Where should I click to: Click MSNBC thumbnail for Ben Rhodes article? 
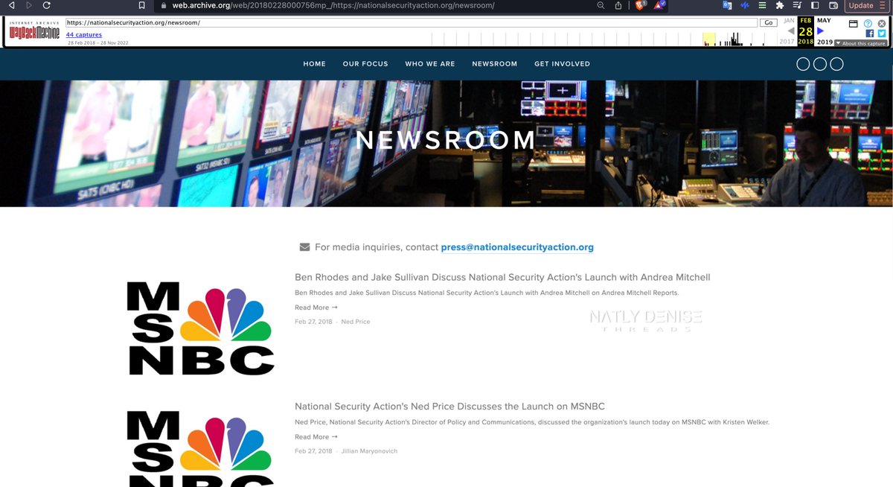pos(201,328)
